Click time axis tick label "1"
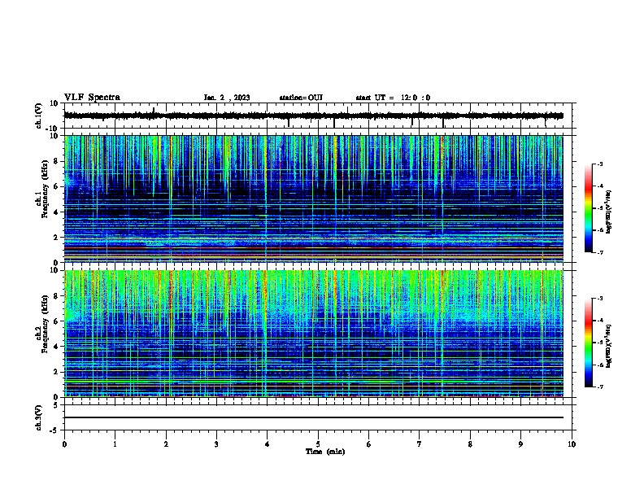 (x=115, y=444)
